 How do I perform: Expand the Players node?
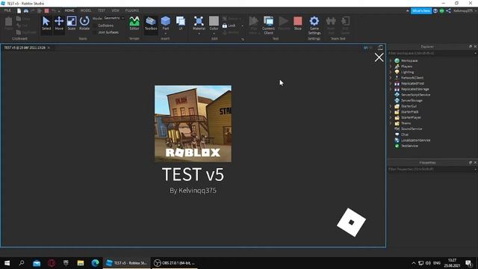391,67
